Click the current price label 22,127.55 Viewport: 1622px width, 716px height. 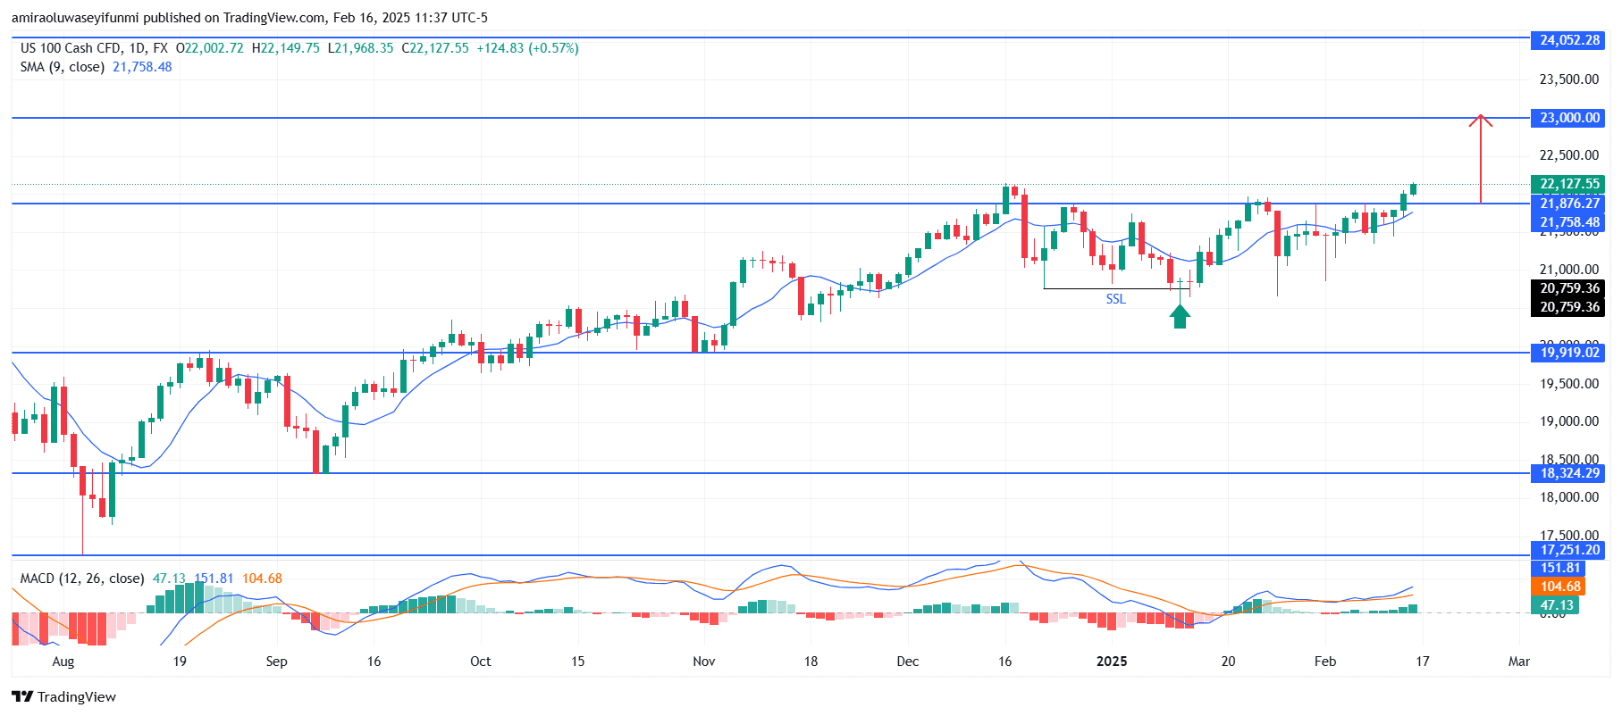1568,184
